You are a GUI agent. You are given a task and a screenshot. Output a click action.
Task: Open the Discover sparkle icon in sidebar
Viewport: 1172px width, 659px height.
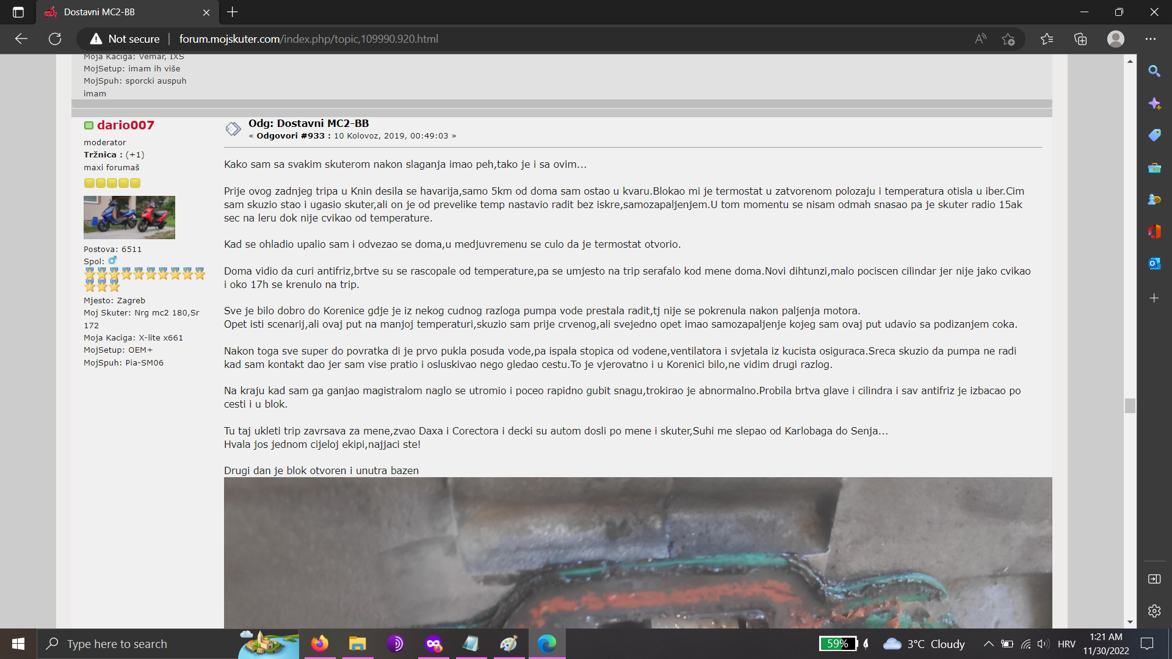pyautogui.click(x=1154, y=103)
